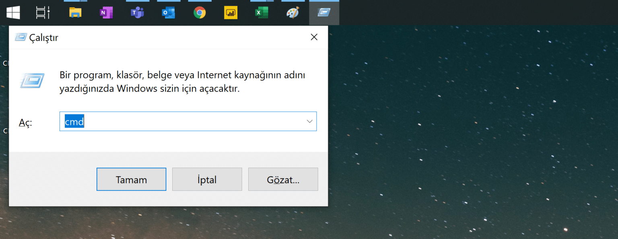Click the desktop wallpaper background
The height and width of the screenshot is (239, 618).
click(463, 121)
